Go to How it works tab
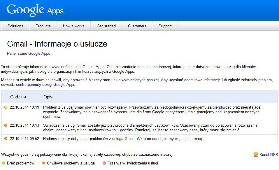The image size is (279, 170). [74, 26]
